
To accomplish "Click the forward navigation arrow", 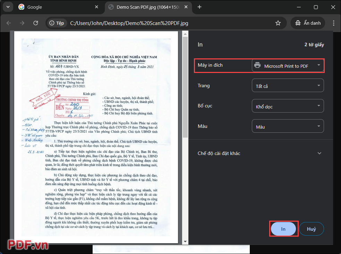I will pyautogui.click(x=22, y=23).
